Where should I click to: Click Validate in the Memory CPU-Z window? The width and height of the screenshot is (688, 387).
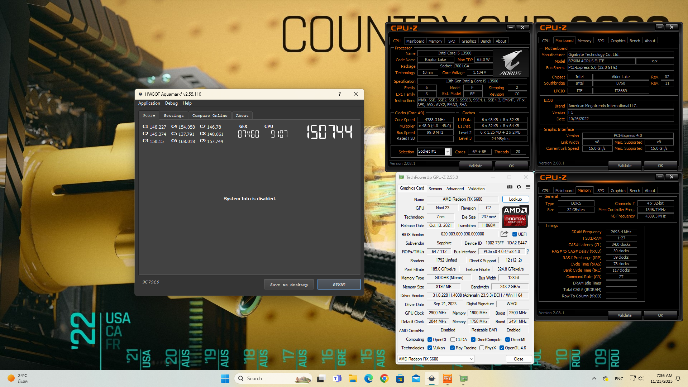[625, 315]
